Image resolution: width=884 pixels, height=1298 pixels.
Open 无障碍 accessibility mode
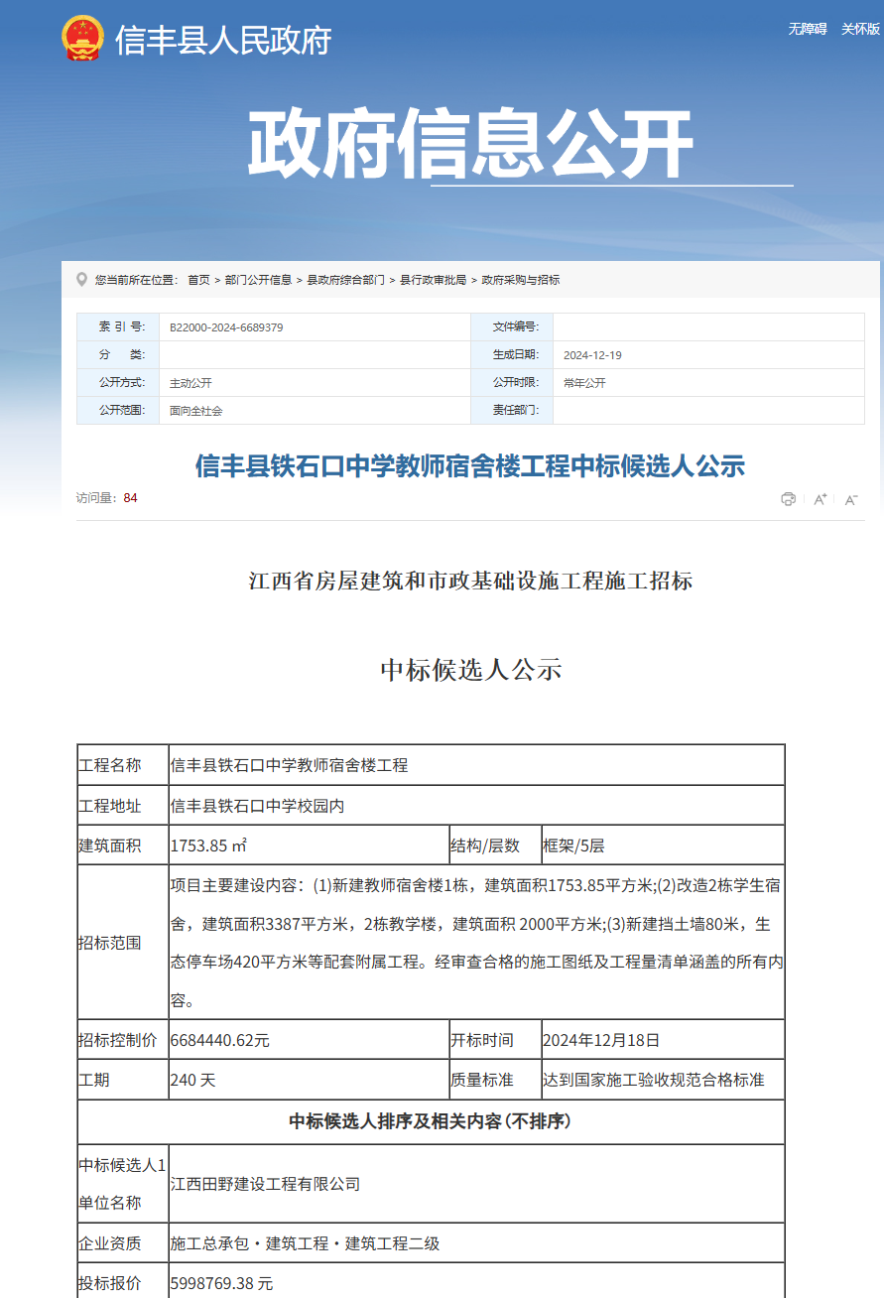pyautogui.click(x=808, y=29)
